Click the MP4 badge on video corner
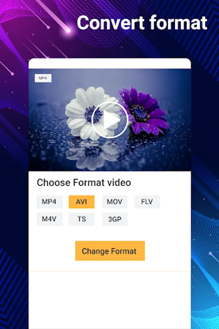Viewport: 219px width, 329px height. coord(43,78)
